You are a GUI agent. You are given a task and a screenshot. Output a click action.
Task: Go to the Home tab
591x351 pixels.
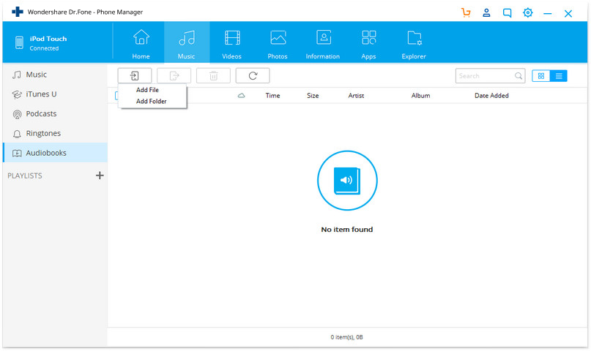coord(141,43)
